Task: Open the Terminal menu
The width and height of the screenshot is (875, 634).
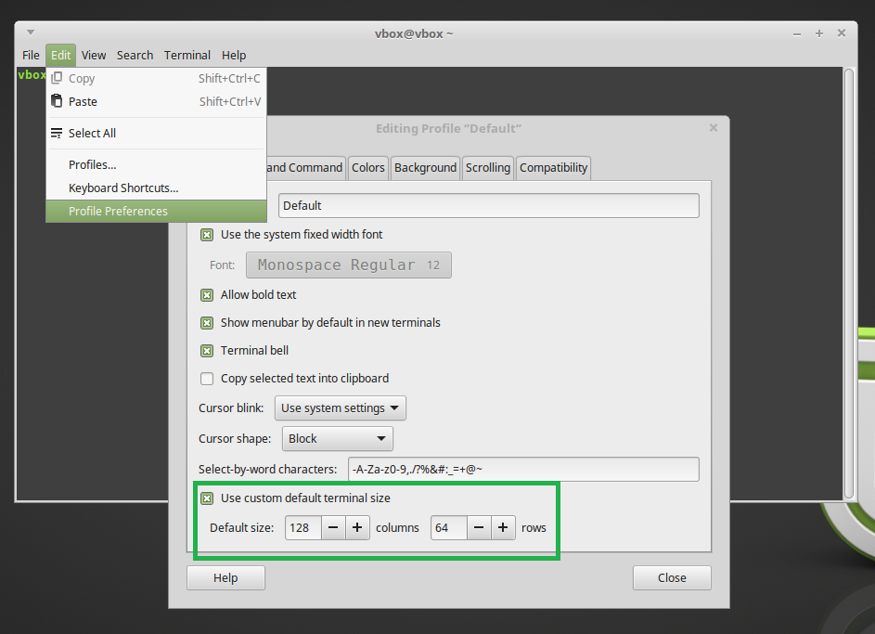Action: (x=187, y=56)
